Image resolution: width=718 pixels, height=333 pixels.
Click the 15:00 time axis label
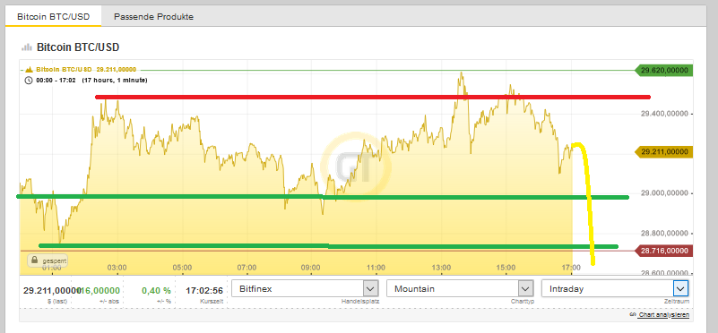coord(506,268)
